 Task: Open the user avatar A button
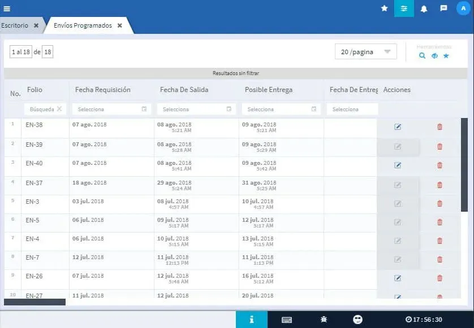click(464, 8)
